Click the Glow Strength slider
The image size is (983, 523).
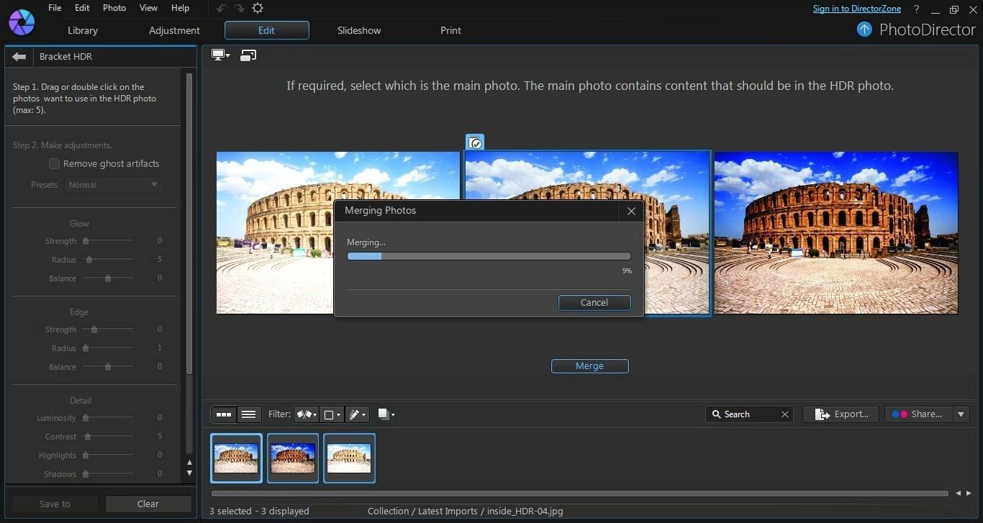(x=108, y=241)
